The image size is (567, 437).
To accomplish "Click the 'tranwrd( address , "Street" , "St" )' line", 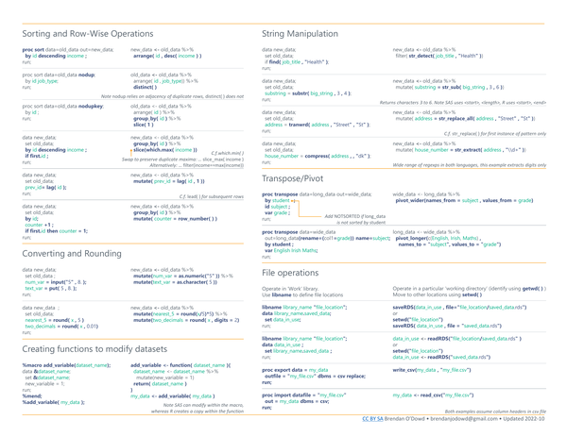I will pos(318,125).
